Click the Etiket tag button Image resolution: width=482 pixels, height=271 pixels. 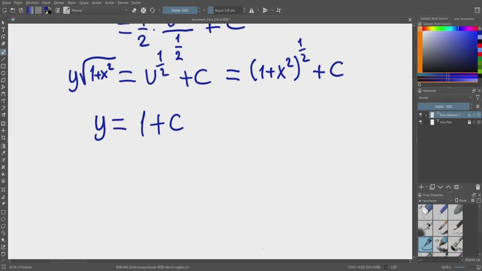pyautogui.click(x=461, y=201)
